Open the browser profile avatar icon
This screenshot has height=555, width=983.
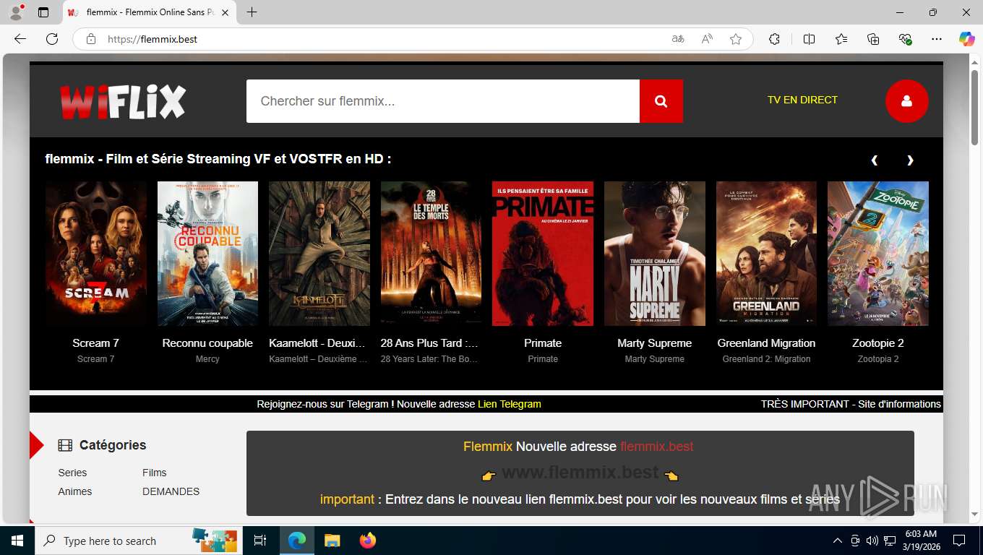(16, 12)
